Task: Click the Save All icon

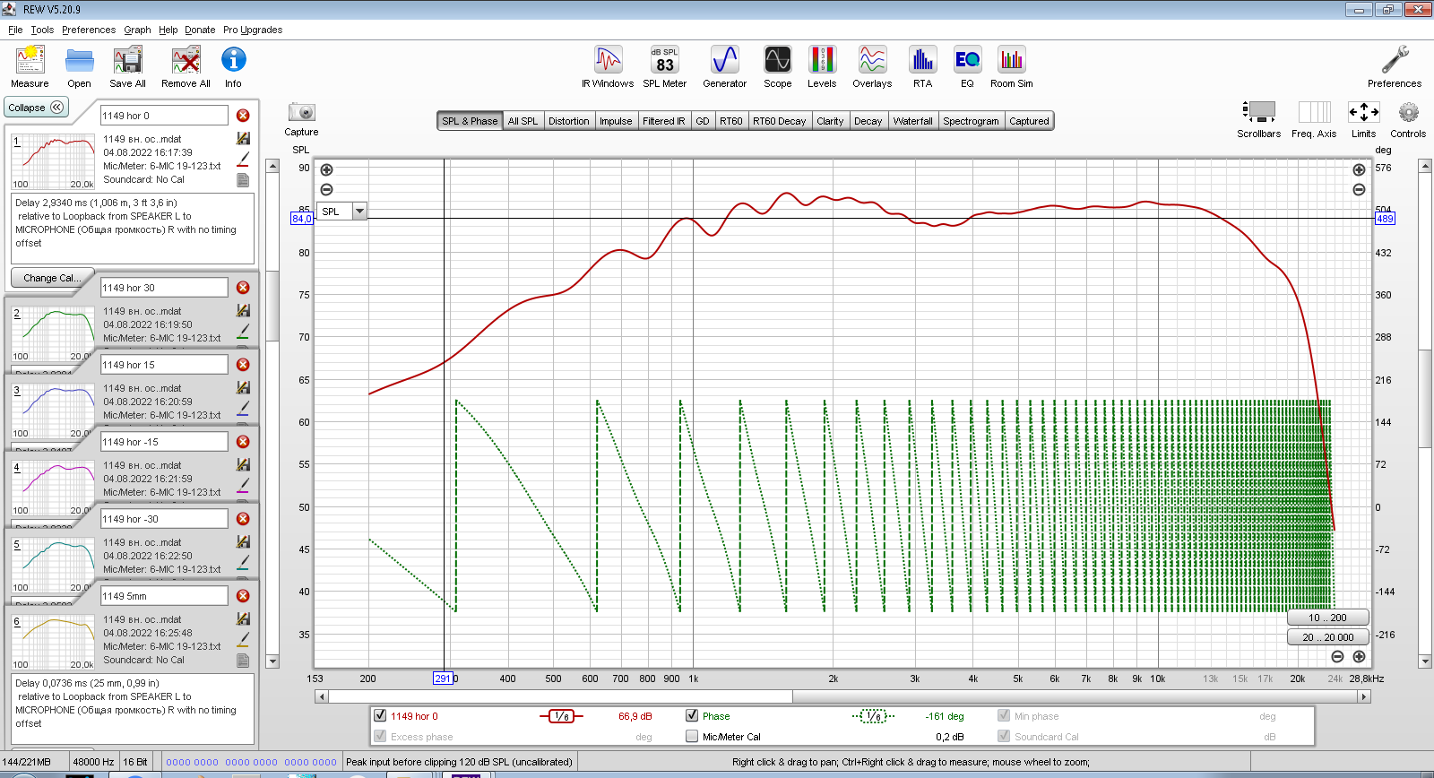Action: pos(127,67)
